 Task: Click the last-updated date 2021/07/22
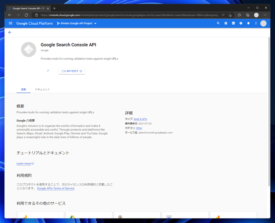pyautogui.click(x=145, y=123)
